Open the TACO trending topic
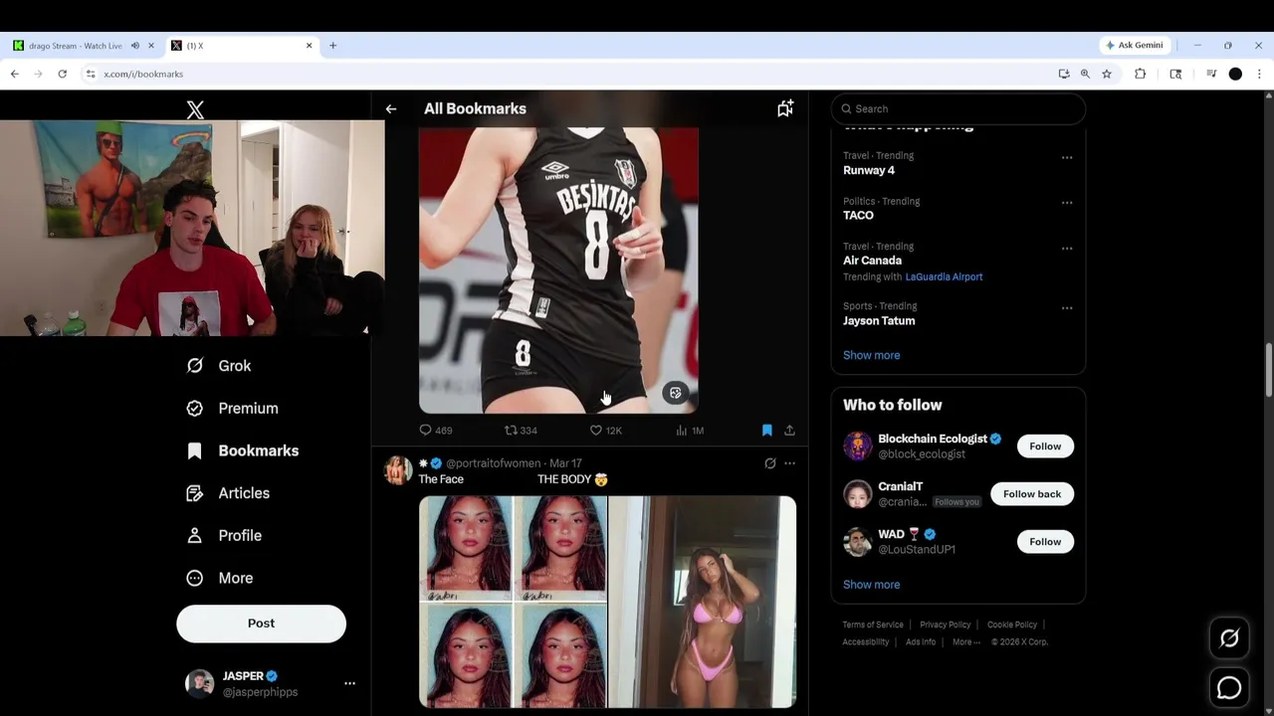 [x=858, y=216]
